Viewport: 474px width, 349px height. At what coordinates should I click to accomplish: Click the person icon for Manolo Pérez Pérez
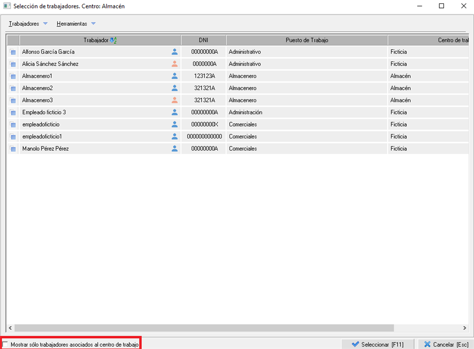(174, 148)
